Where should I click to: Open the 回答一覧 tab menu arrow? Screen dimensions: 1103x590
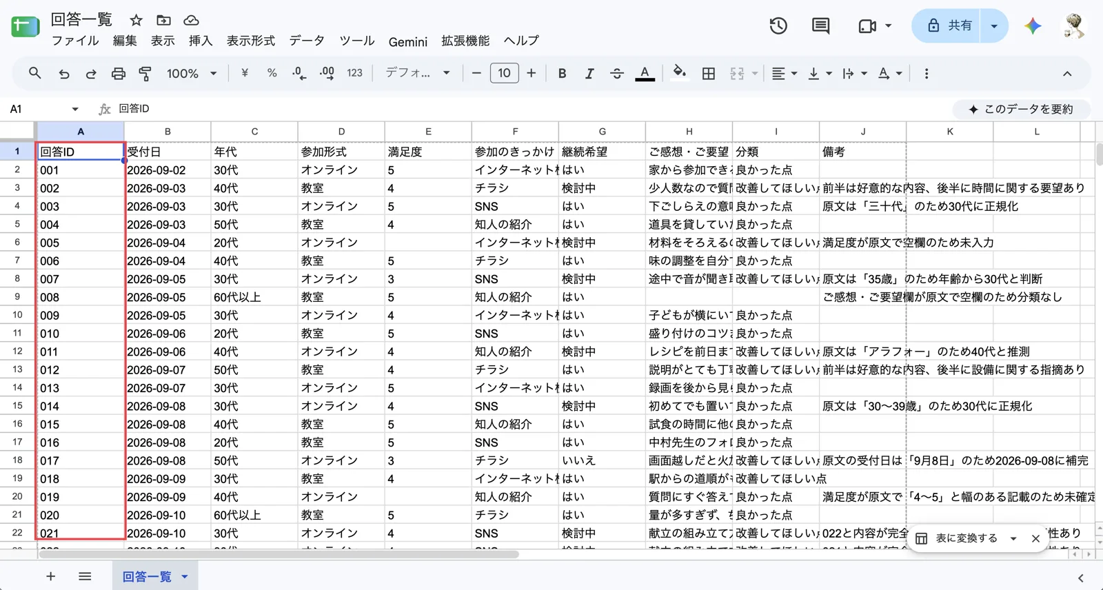pos(185,577)
